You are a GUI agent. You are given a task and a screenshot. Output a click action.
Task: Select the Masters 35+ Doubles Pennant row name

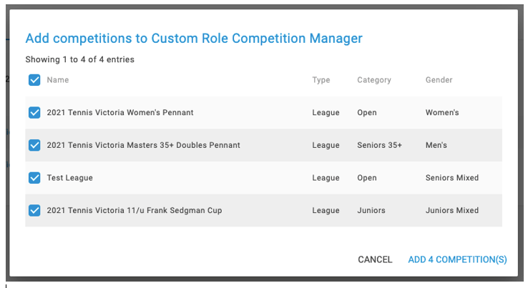pos(144,145)
